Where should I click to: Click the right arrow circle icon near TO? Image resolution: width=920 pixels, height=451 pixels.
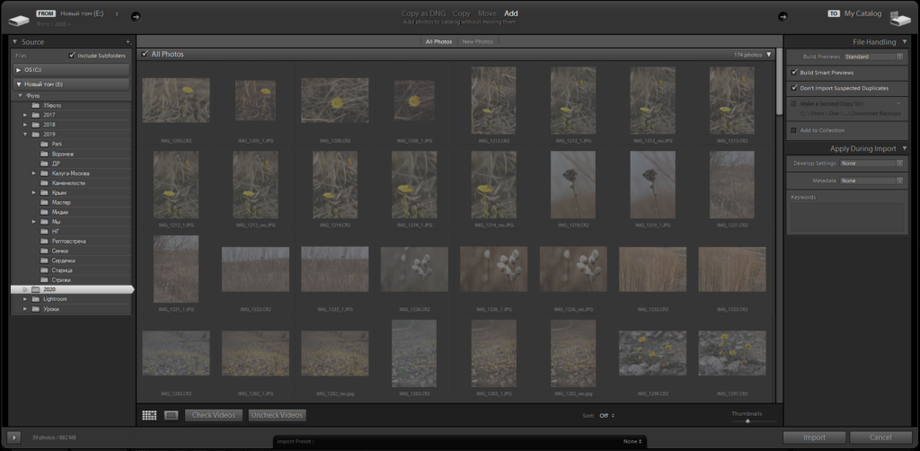[782, 15]
